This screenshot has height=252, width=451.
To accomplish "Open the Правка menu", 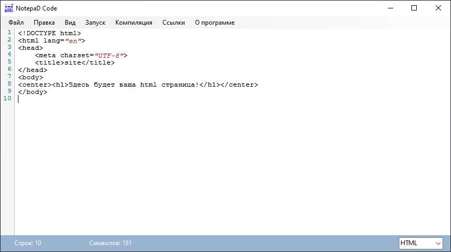I will click(44, 23).
